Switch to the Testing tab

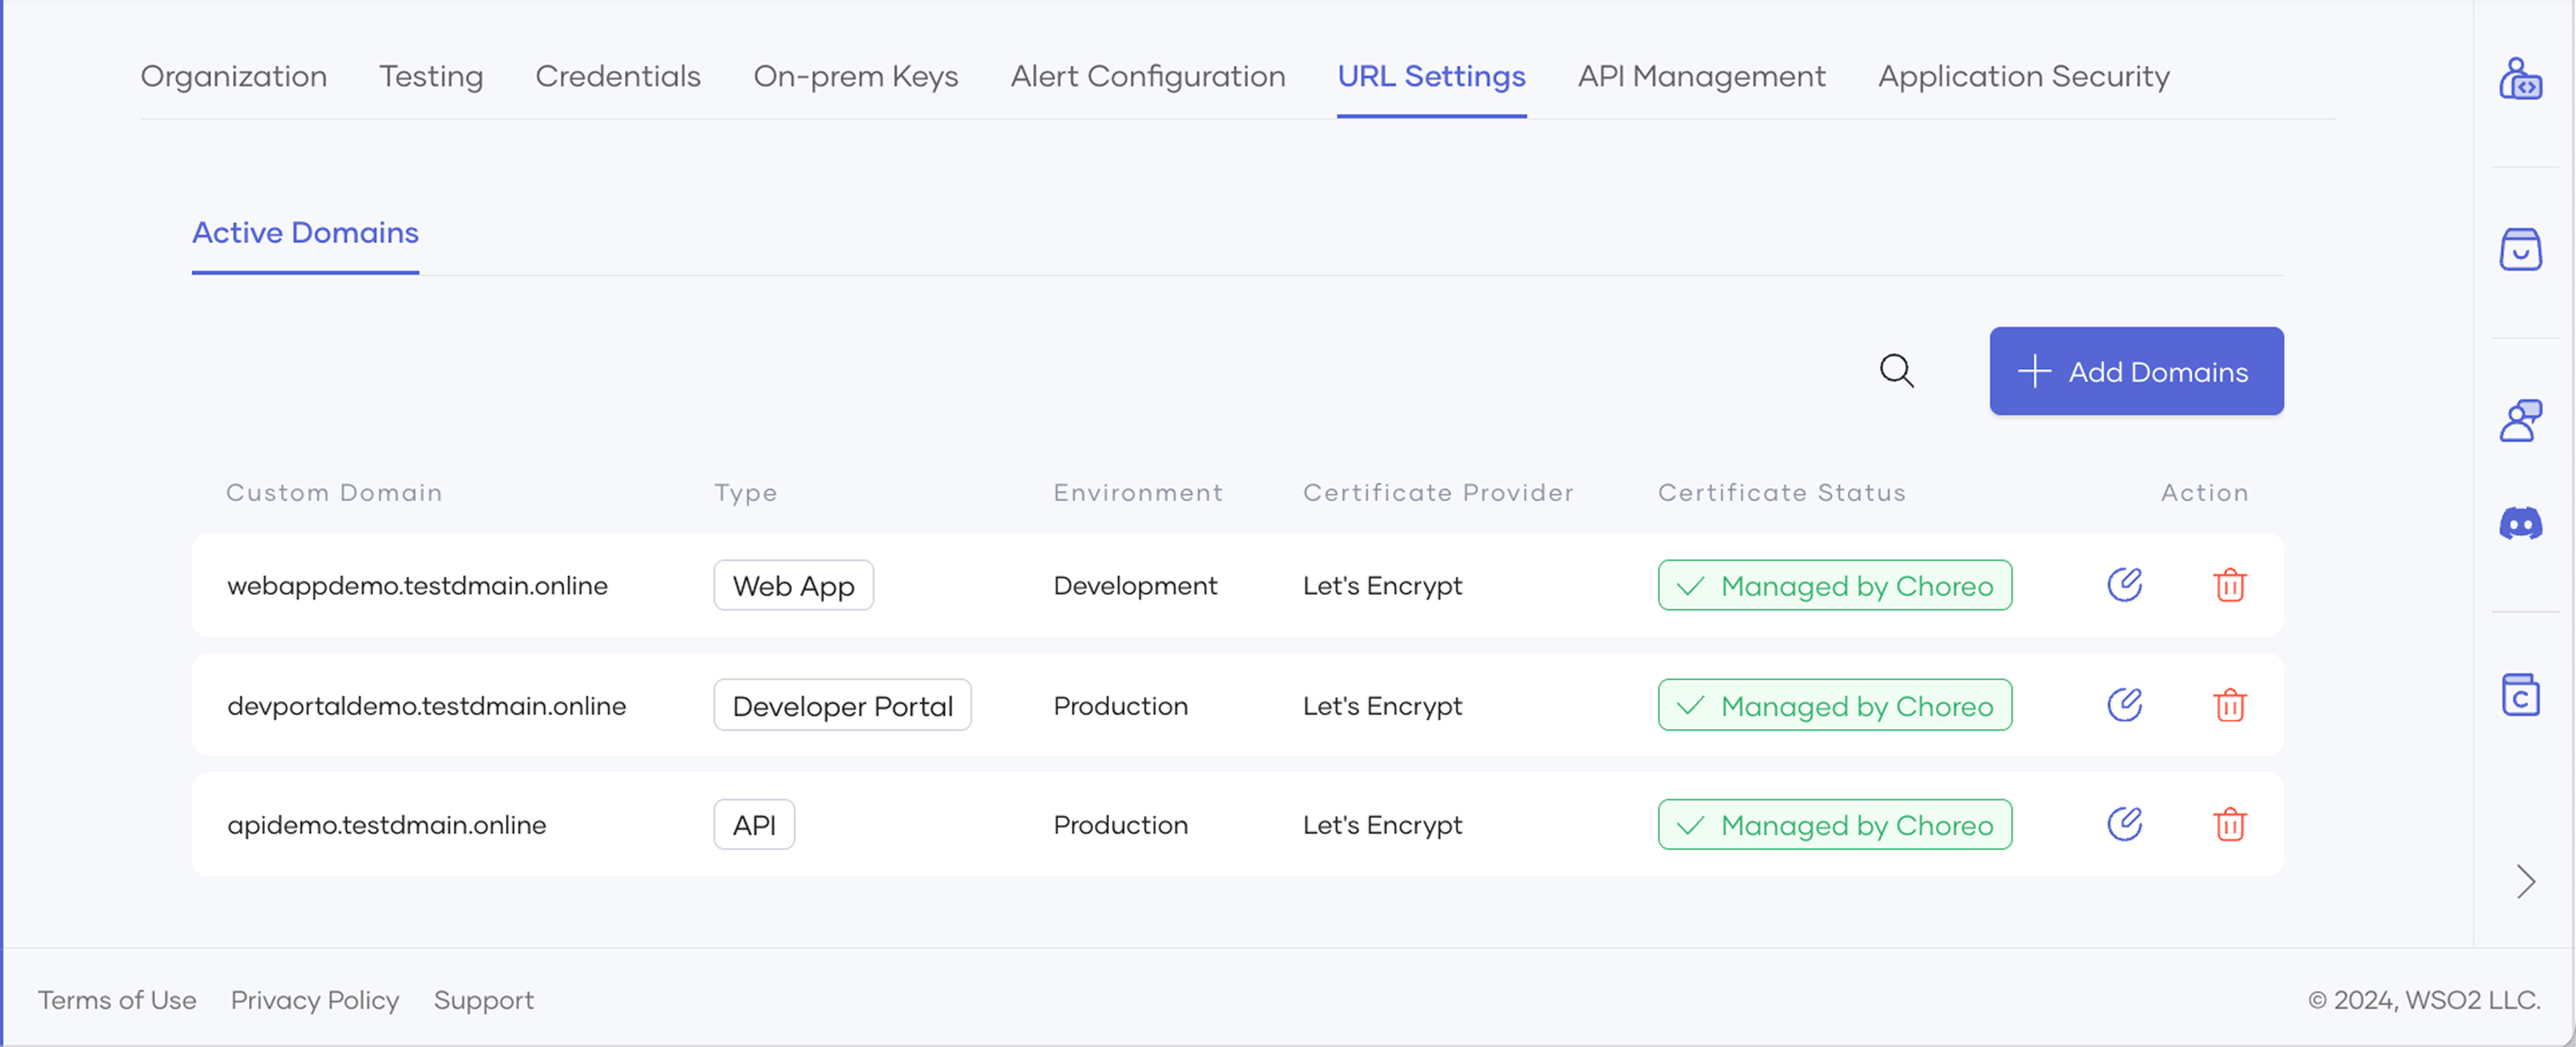pos(431,76)
